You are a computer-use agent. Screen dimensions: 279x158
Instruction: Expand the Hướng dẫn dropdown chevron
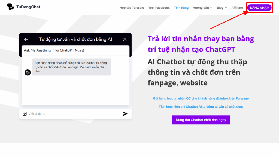click(211, 8)
